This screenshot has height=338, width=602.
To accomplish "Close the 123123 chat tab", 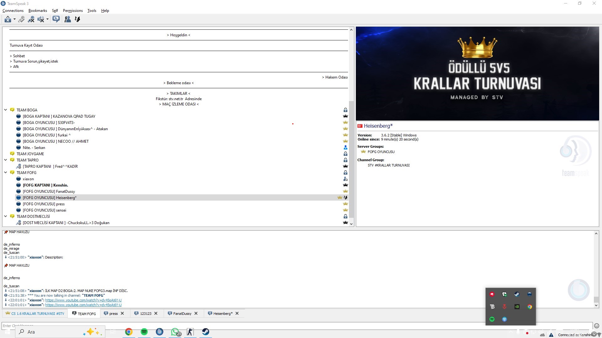I will [156, 313].
